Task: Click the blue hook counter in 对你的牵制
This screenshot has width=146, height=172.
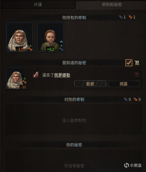Action: (x=127, y=99)
